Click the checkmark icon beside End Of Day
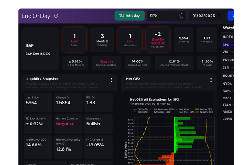Viewport: 252px width, 165px height. tap(56, 16)
